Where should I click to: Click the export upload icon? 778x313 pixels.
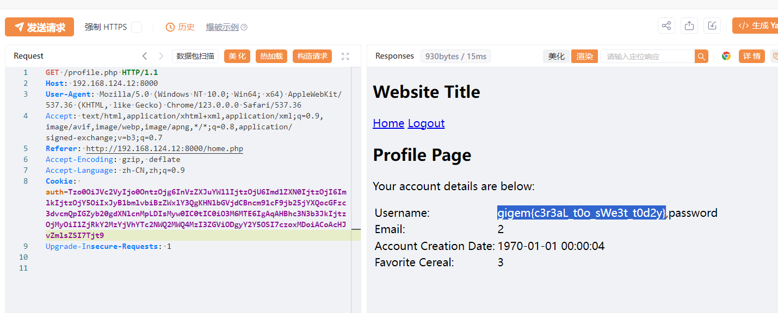coord(689,26)
